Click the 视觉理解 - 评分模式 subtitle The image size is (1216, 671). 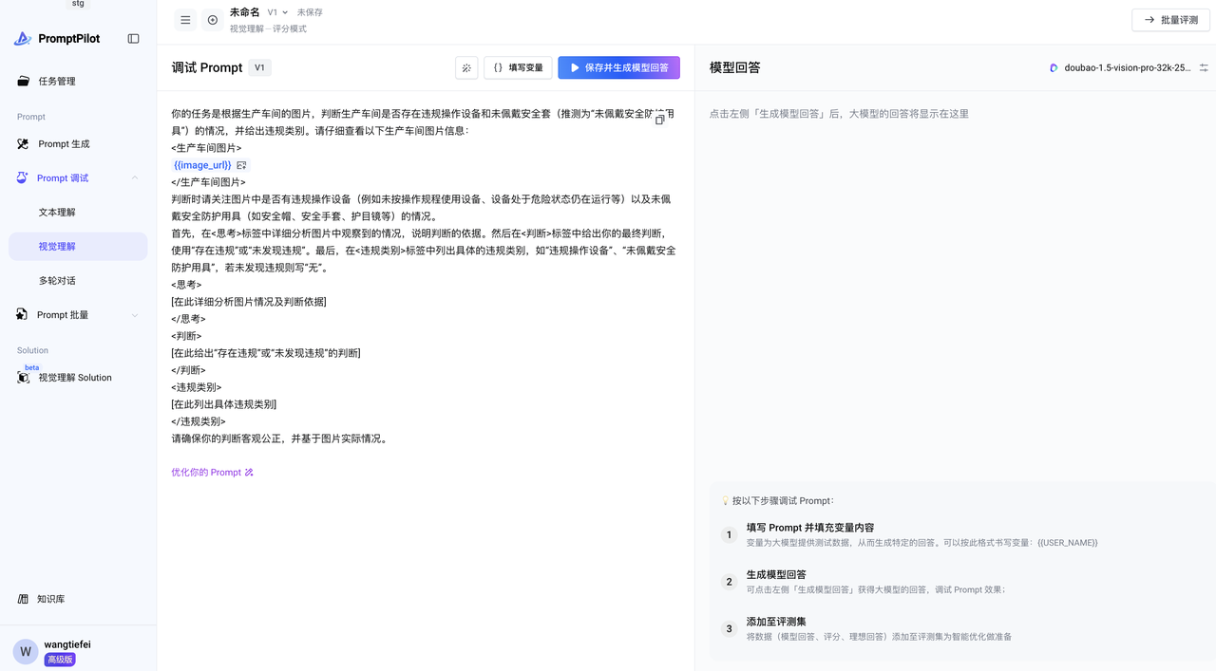tap(268, 28)
